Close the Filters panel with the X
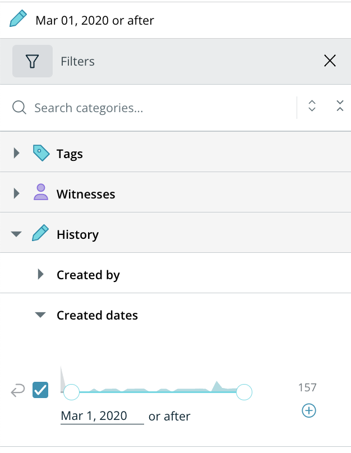Screen dimensions: 351x453 [x=330, y=61]
